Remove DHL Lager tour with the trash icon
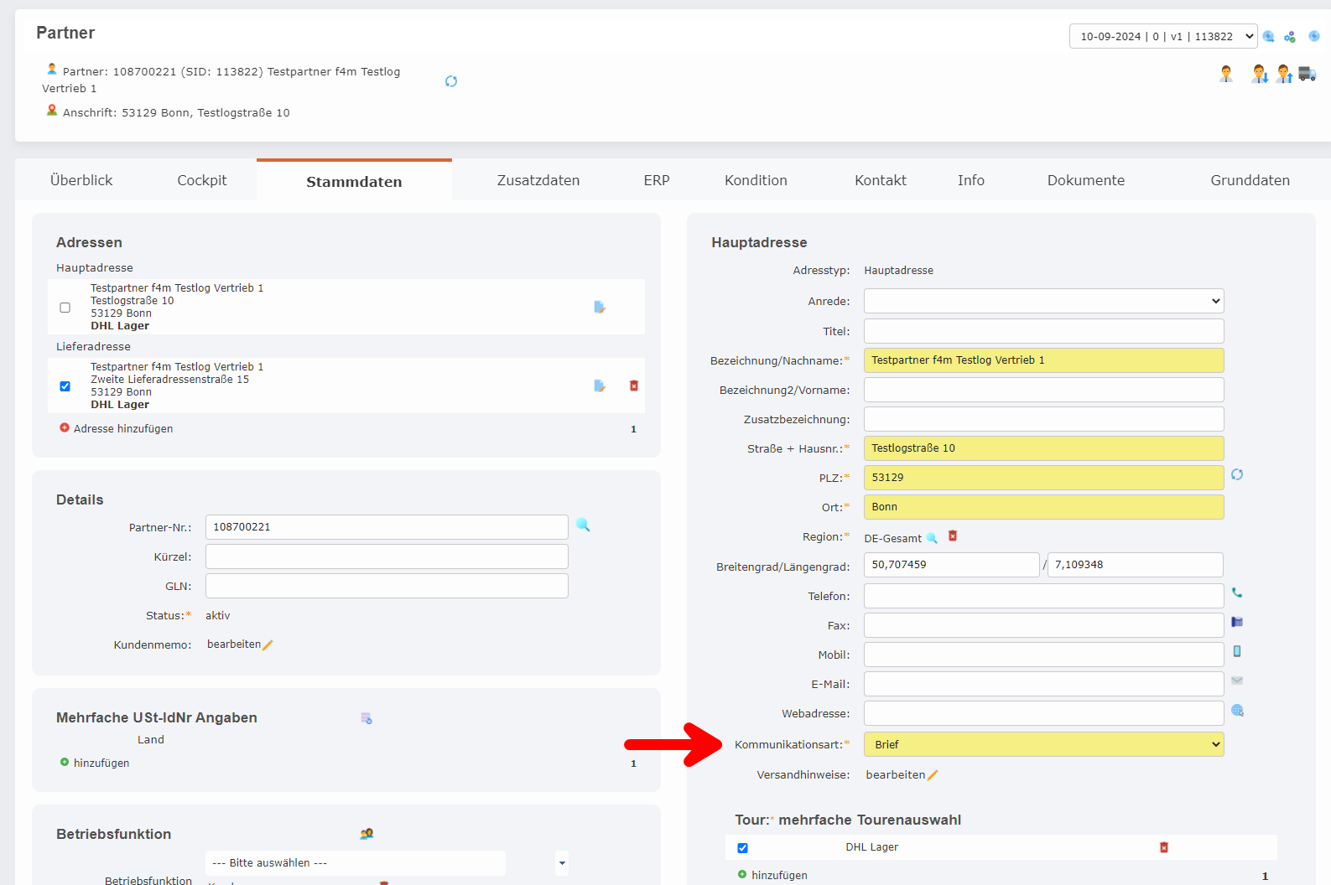 1164,847
